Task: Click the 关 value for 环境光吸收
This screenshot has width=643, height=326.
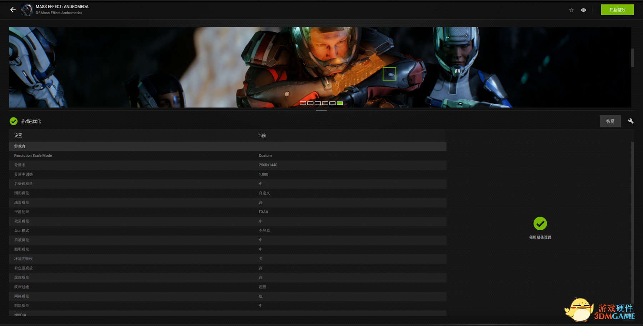Action: pyautogui.click(x=261, y=259)
